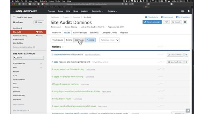Click the PDF button
204x114 pixels.
click(166, 22)
